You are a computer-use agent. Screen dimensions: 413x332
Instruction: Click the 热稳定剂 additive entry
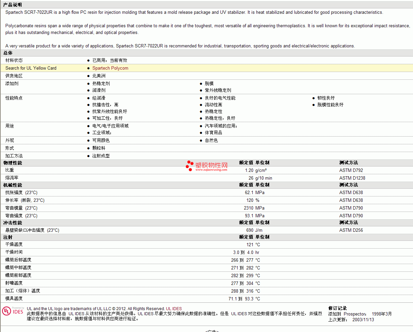tap(101, 83)
